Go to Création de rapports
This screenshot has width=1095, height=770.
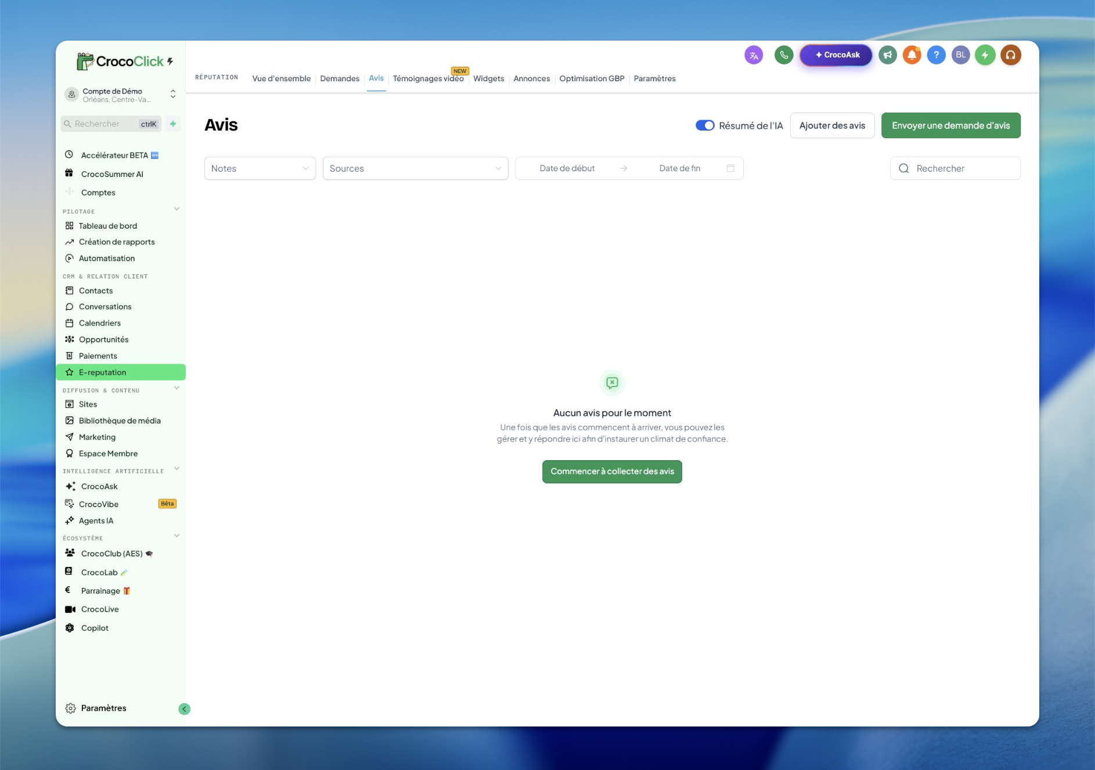(117, 242)
